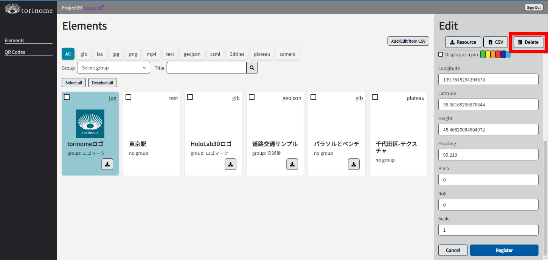Delete the element using the trash button
Screen dimensions: 548x260
coord(528,42)
